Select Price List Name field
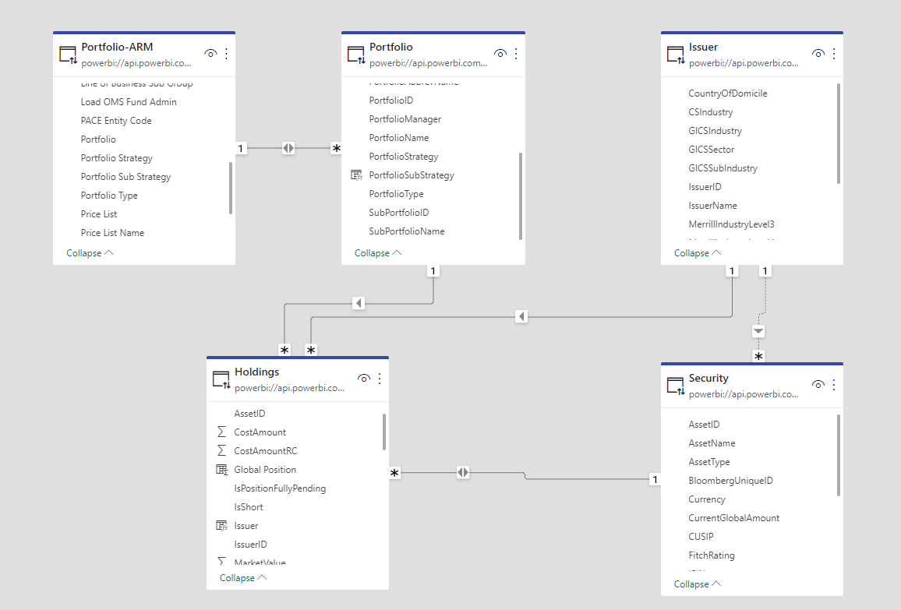 tap(112, 233)
